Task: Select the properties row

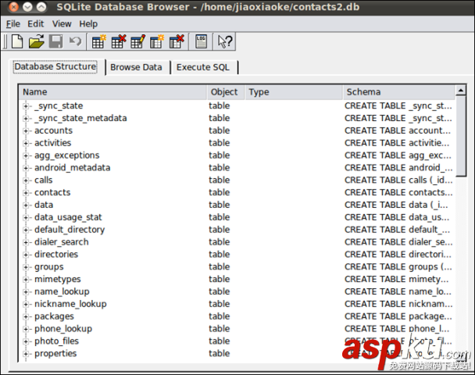Action: (237, 354)
